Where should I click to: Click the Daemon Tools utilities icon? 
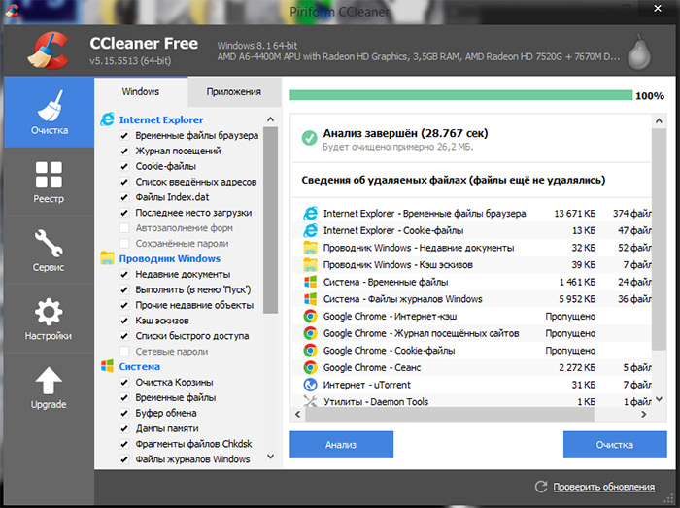point(310,401)
